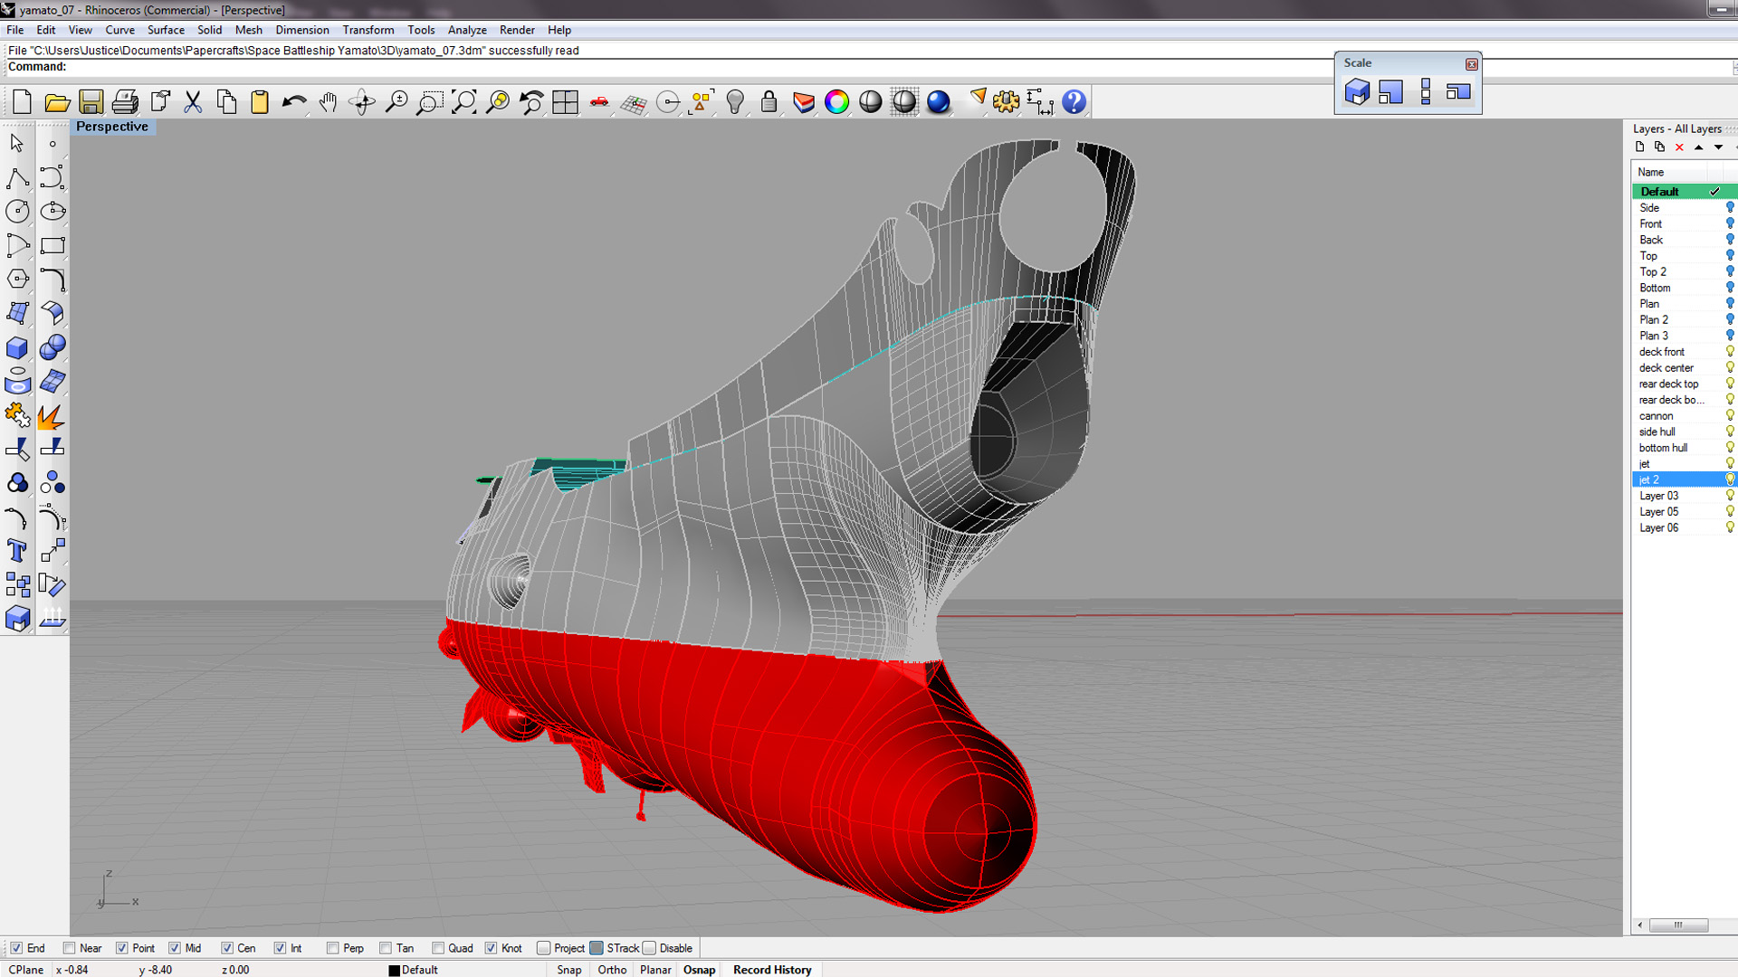Save the model with the floppy disk icon
The height and width of the screenshot is (977, 1738).
(x=91, y=101)
